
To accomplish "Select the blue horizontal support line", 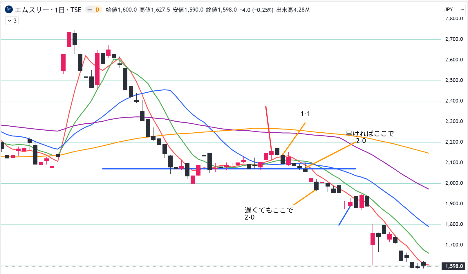I will coord(145,169).
